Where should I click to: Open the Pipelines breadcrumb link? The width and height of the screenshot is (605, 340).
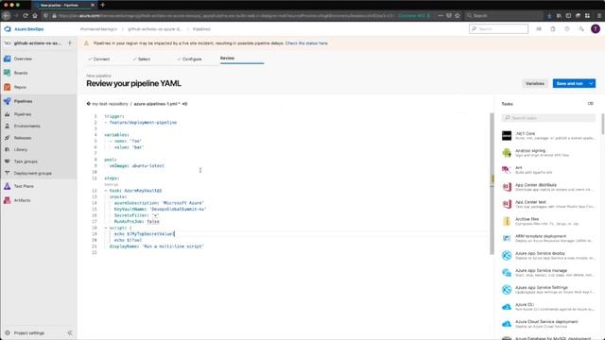pyautogui.click(x=201, y=29)
